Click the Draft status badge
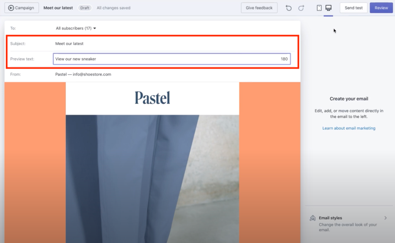Viewport: 395px width, 243px height. (x=84, y=8)
